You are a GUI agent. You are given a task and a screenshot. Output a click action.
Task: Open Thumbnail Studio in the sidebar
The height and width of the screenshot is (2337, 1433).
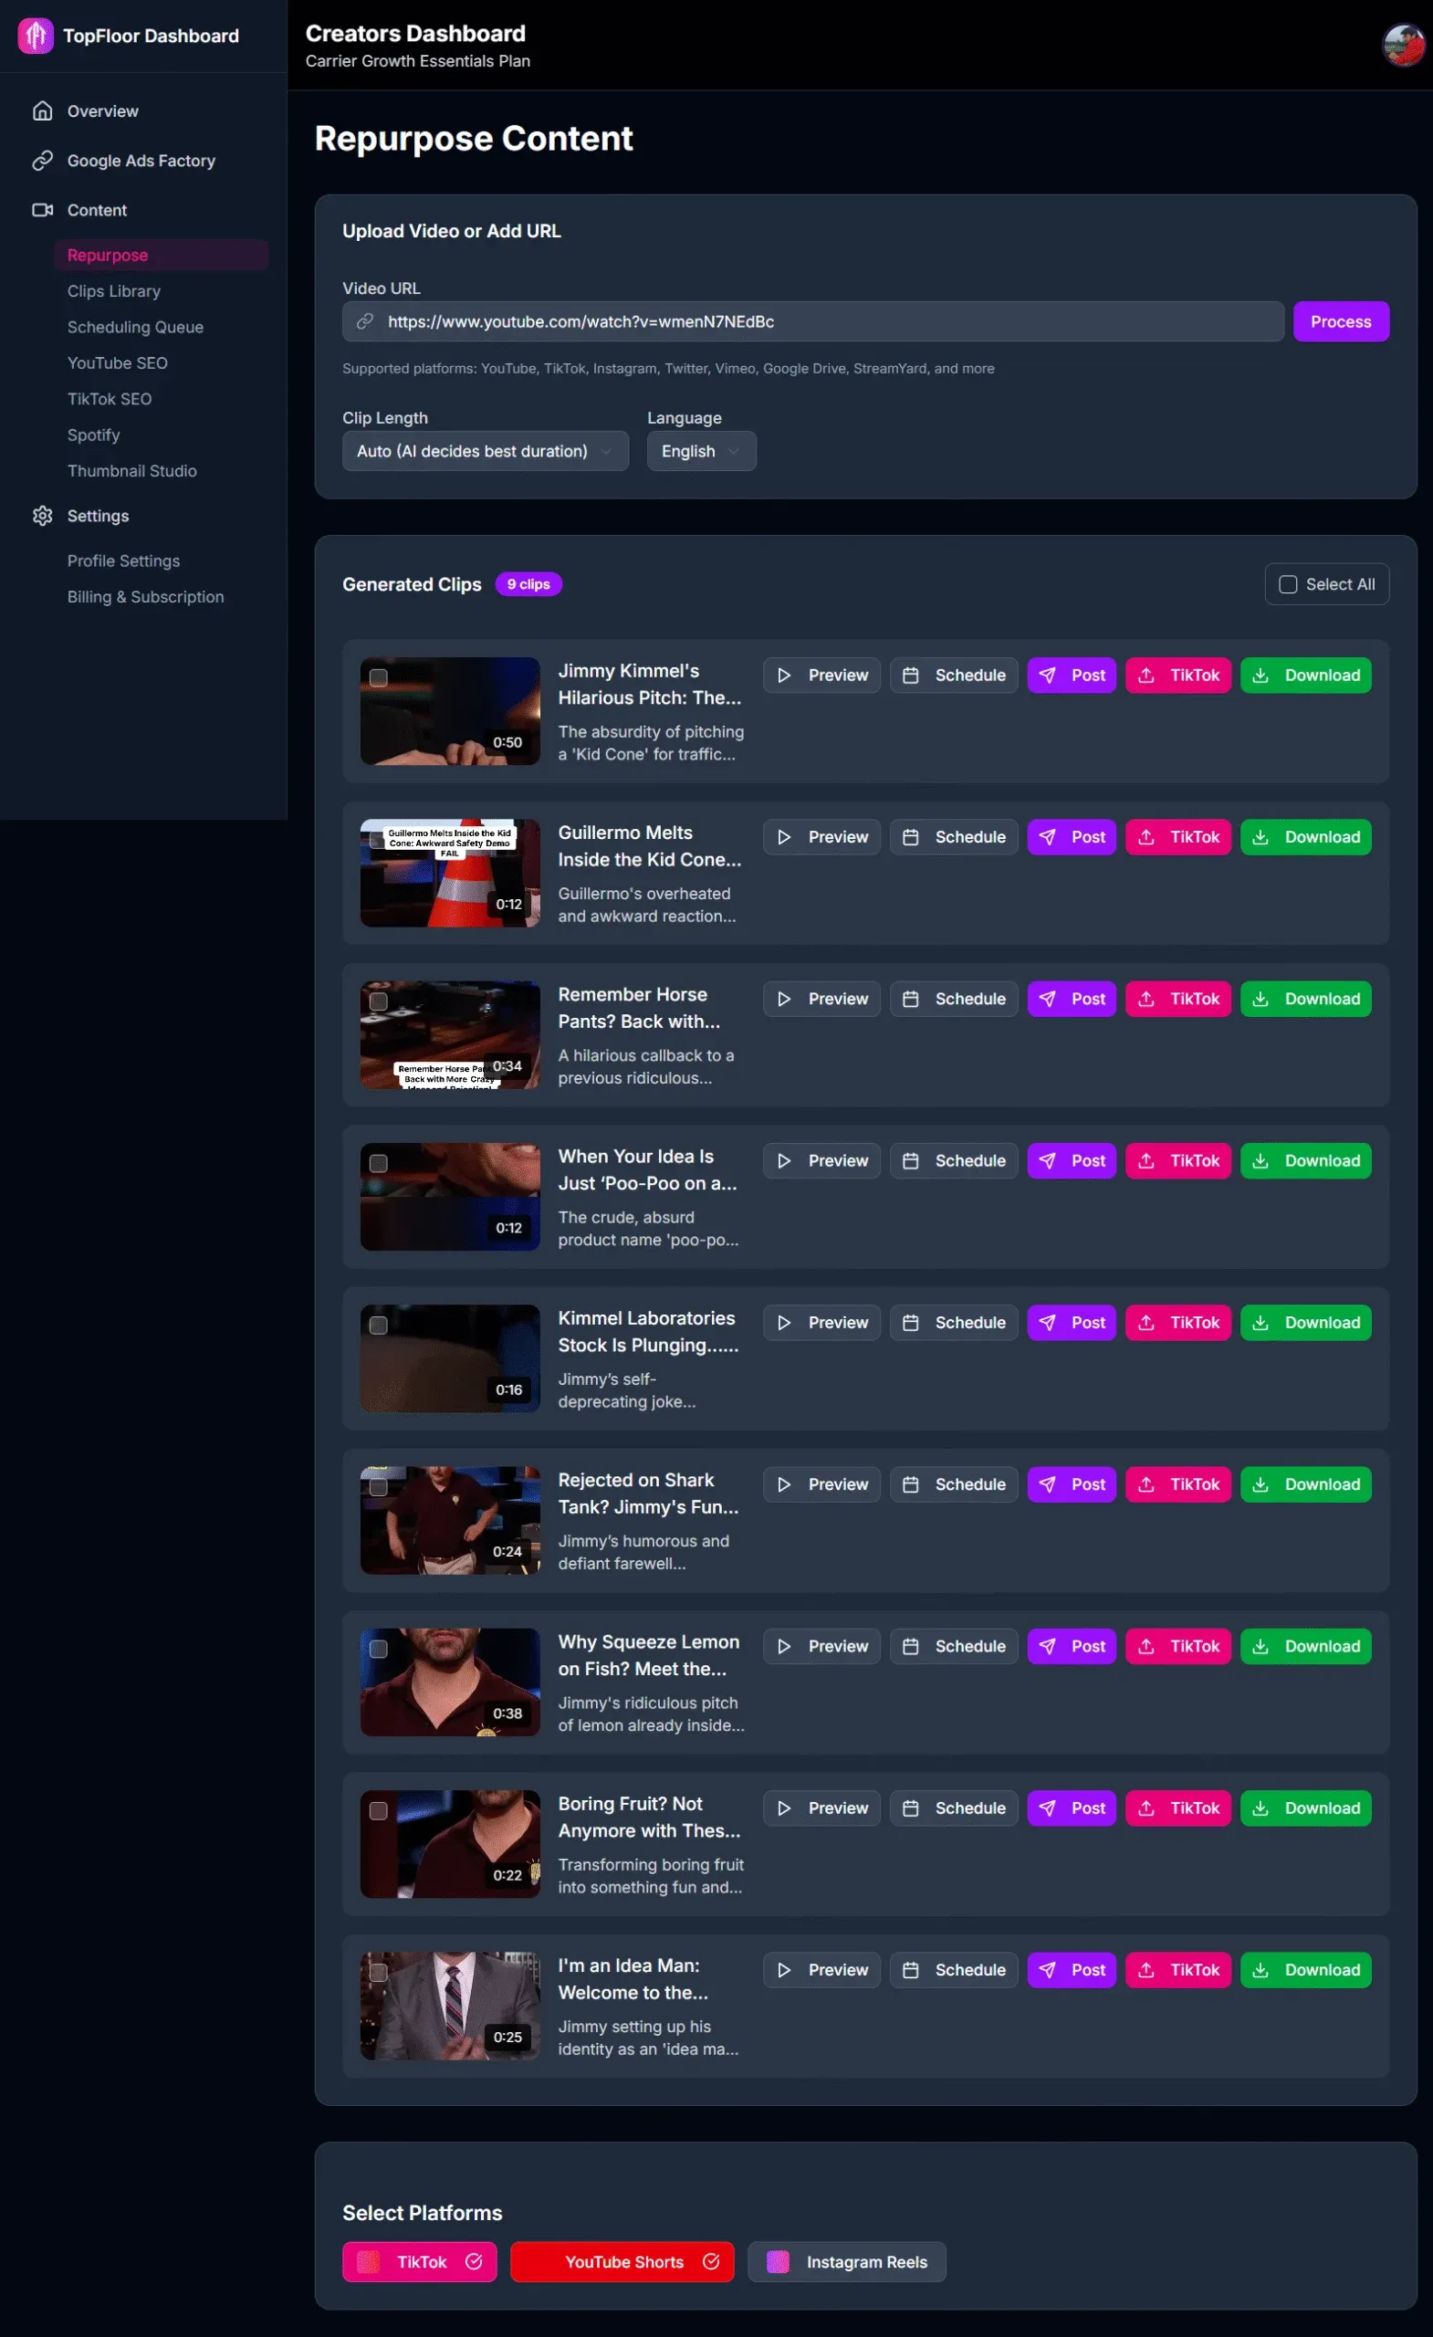click(x=131, y=471)
